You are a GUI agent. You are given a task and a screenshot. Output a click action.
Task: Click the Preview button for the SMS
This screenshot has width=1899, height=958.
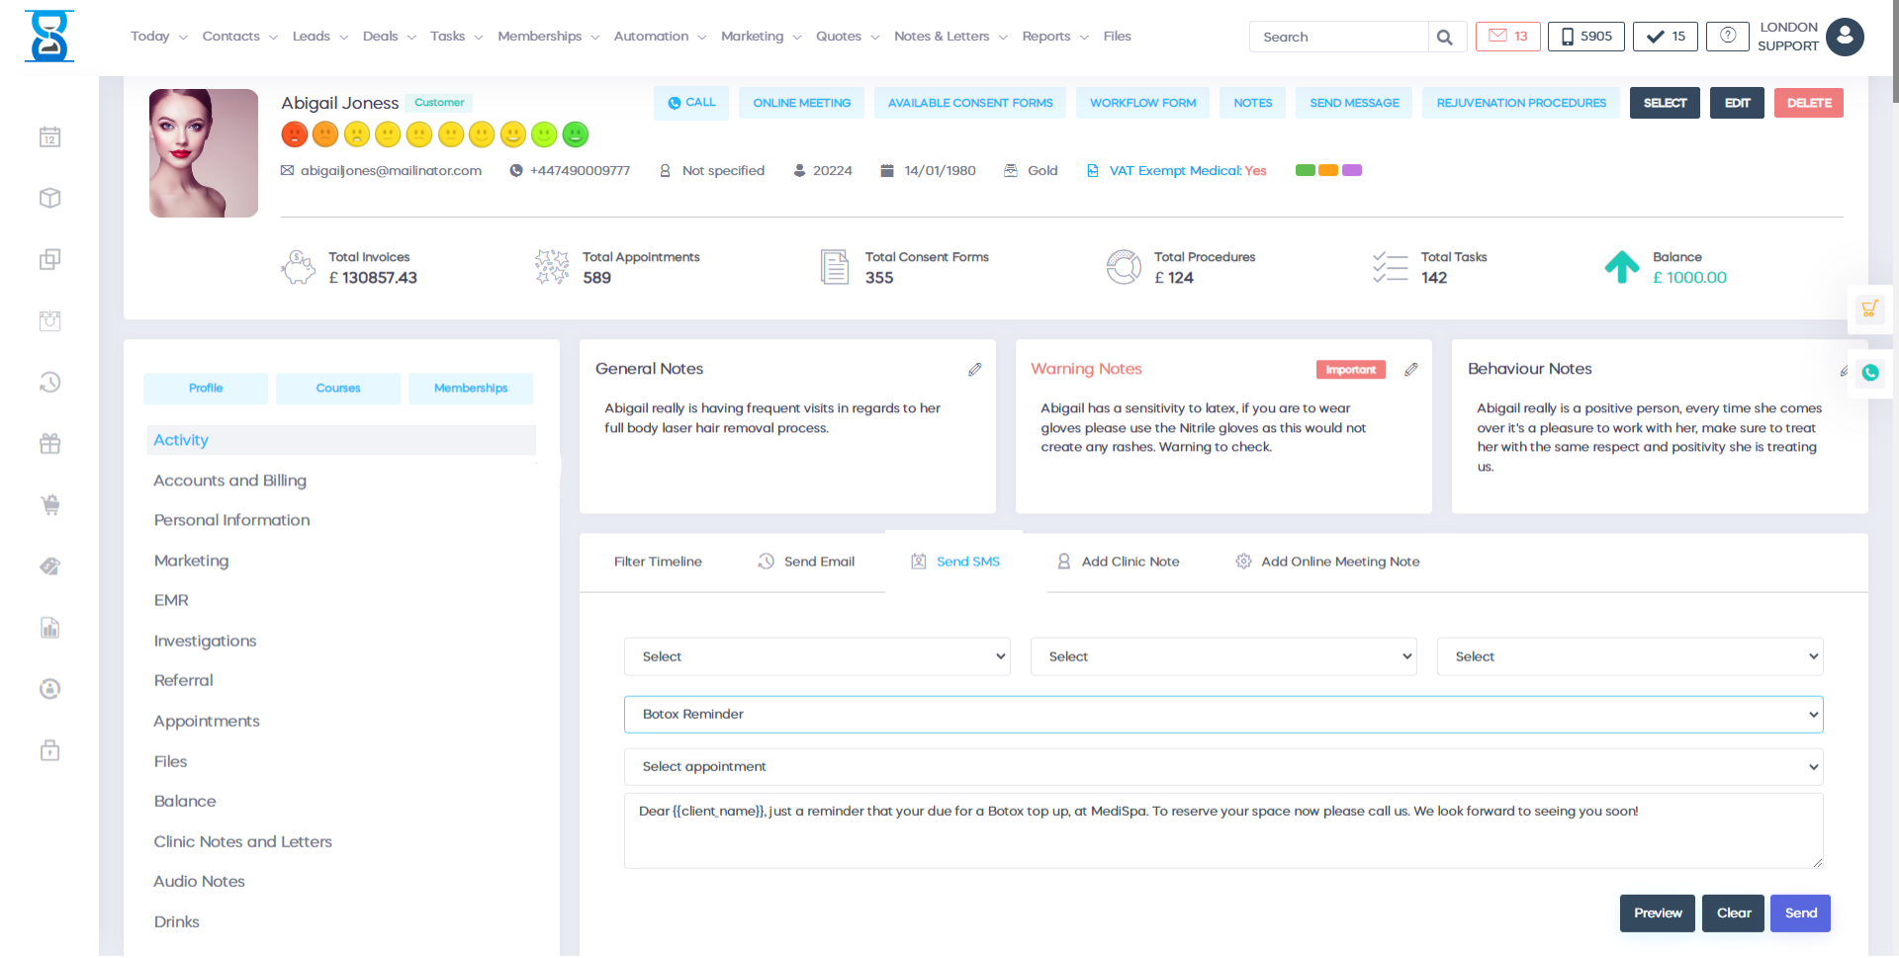[x=1657, y=913]
